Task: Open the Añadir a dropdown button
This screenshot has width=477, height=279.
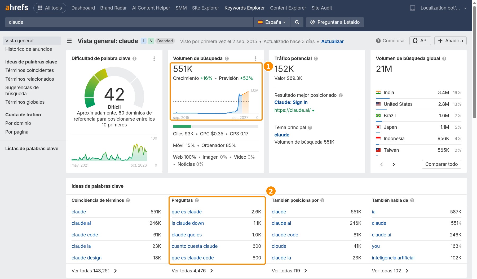Action: coord(450,41)
